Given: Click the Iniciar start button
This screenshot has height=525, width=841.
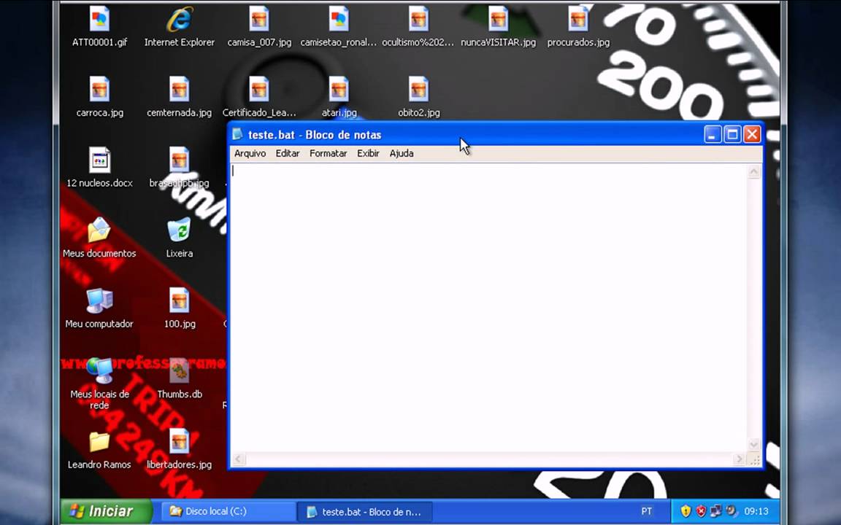Looking at the screenshot, I should tap(106, 511).
